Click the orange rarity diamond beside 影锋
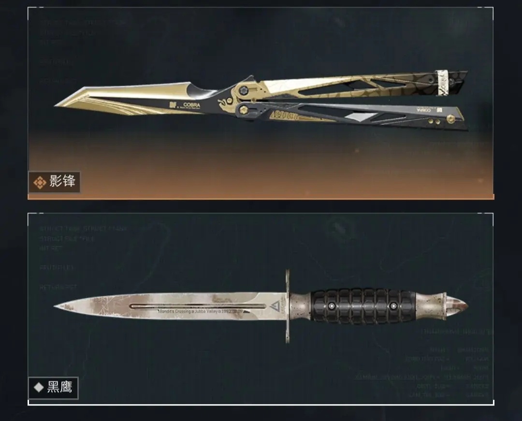This screenshot has height=421, width=522. tap(40, 182)
